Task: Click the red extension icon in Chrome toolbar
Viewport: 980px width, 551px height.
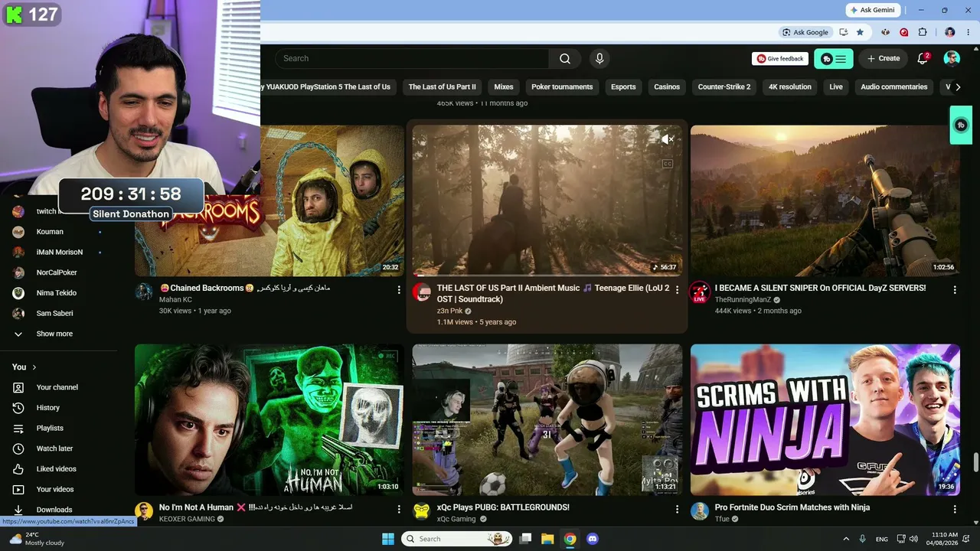Action: [x=904, y=32]
